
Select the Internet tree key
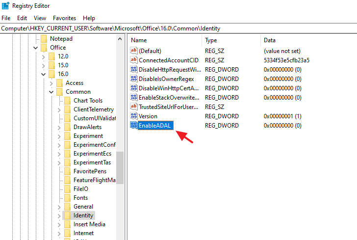tap(83, 233)
